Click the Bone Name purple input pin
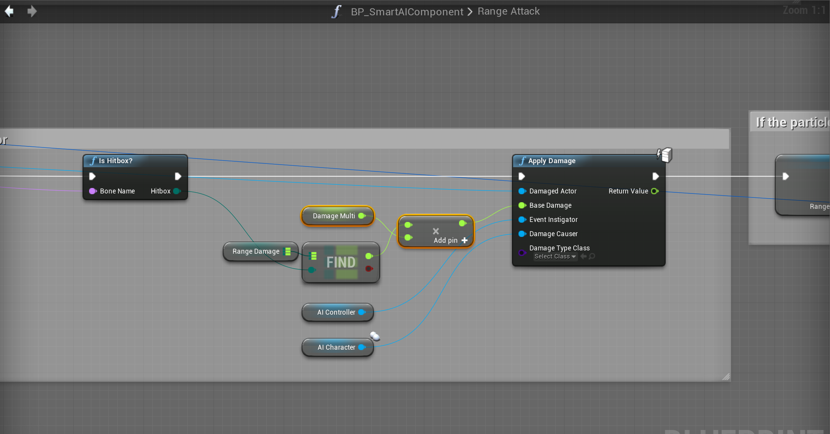 coord(92,191)
